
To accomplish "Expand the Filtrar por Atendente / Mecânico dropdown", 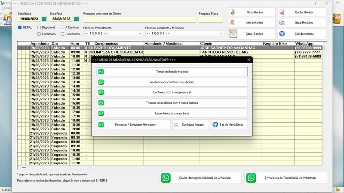I will (221, 33).
